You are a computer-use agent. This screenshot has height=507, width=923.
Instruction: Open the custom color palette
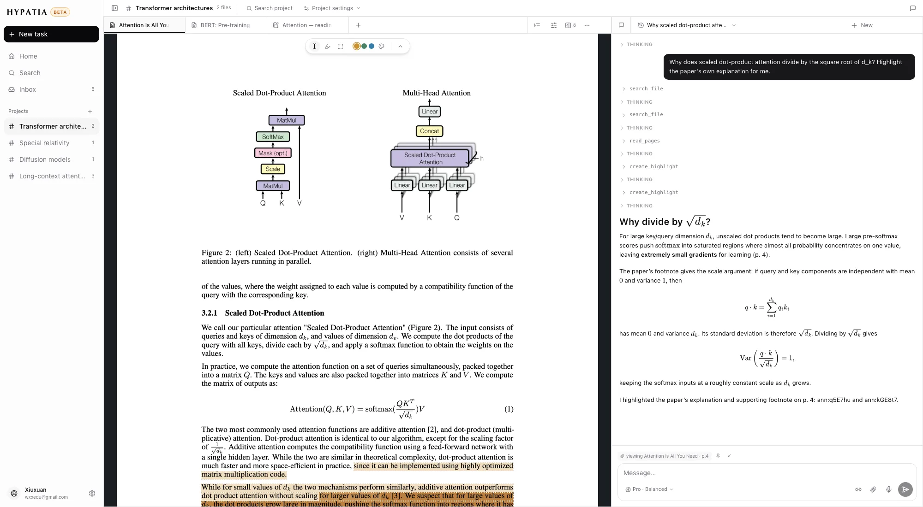381,46
